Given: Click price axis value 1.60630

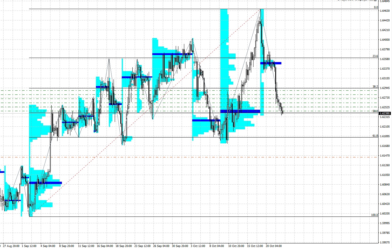Looking at the screenshot, I should [x=385, y=194].
